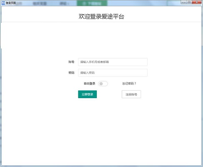The image size is (203, 167).
Task: Toggle the 自动登录 auto-login switch
Action: pos(103,83)
